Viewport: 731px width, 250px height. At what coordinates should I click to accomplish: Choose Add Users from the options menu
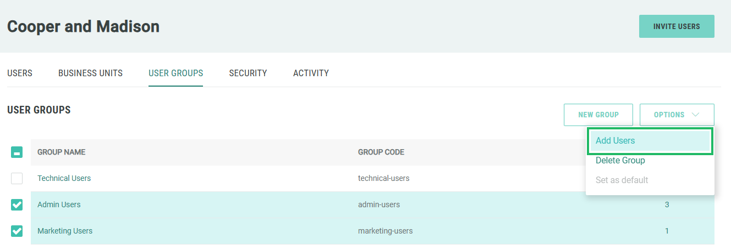click(615, 141)
